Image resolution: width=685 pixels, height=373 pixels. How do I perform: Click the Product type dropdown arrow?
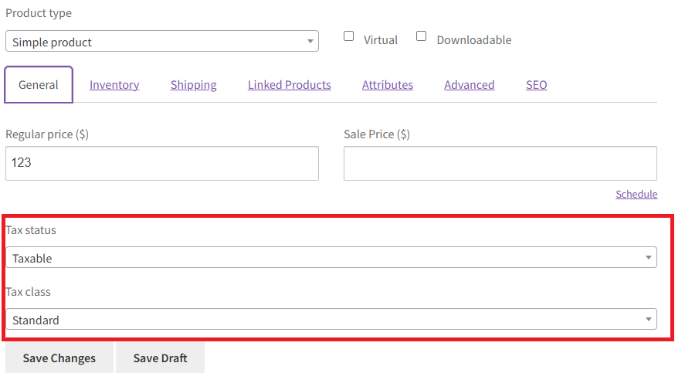310,42
